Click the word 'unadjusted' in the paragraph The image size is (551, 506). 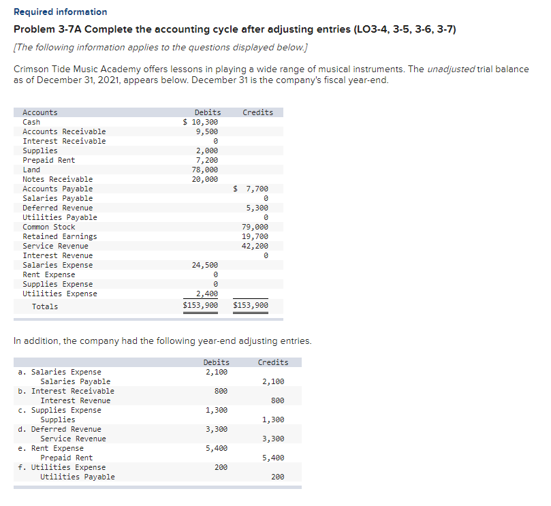click(451, 69)
